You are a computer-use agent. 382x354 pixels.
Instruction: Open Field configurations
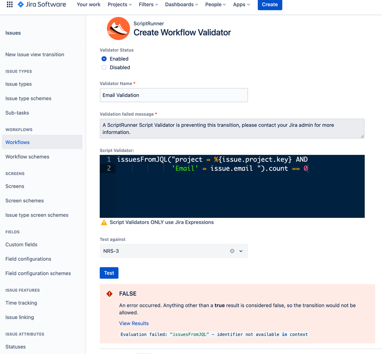pyautogui.click(x=28, y=259)
